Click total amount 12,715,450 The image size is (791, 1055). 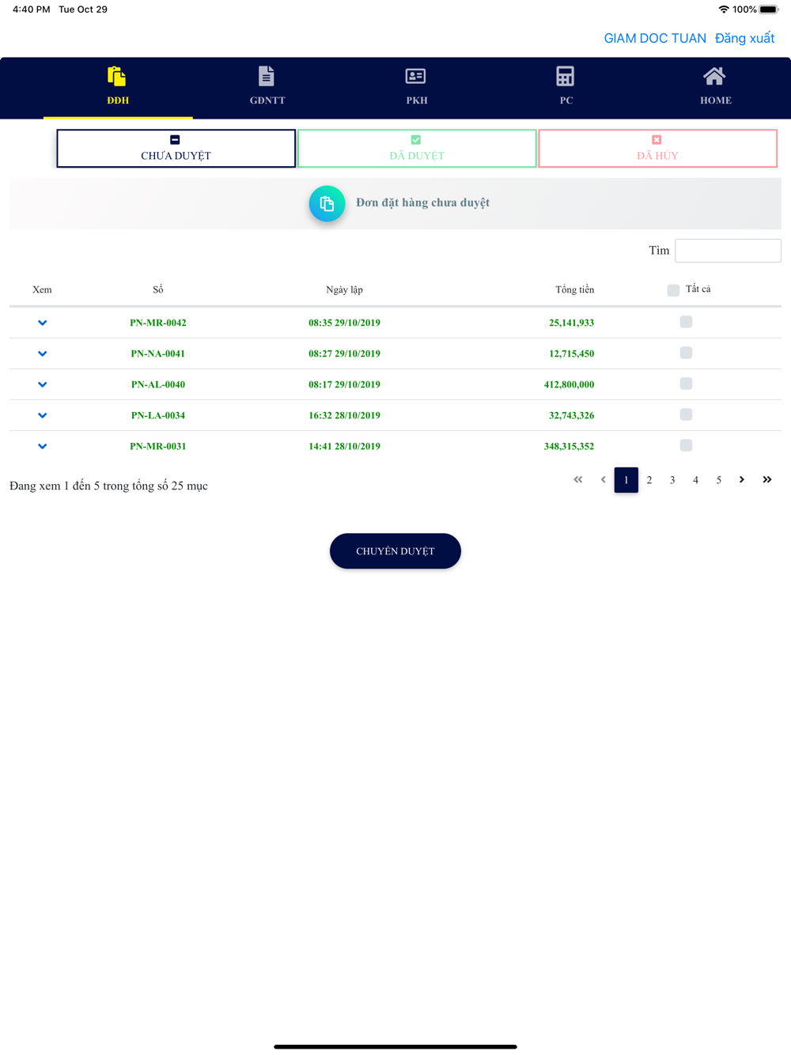572,354
